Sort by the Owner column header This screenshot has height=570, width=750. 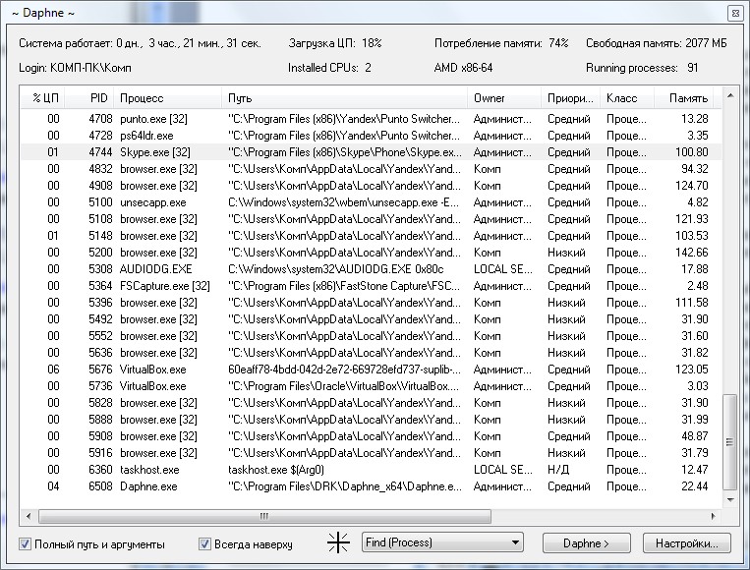504,98
